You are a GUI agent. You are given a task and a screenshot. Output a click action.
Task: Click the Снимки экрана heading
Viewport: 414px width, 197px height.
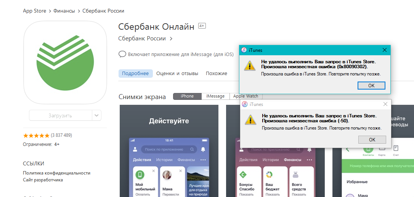pyautogui.click(x=142, y=97)
